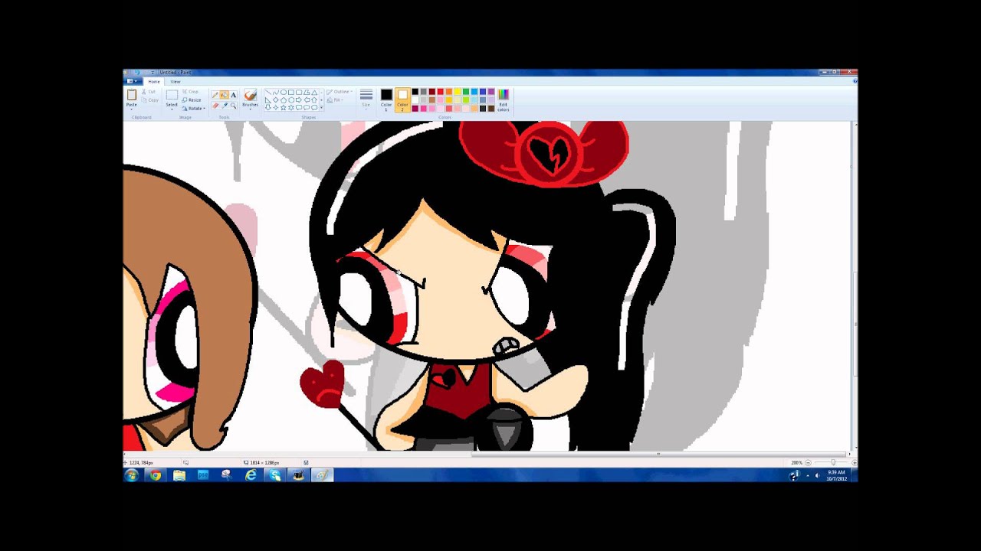981x551 pixels.
Task: Select the Color picker eyedropper tool
Action: (224, 106)
